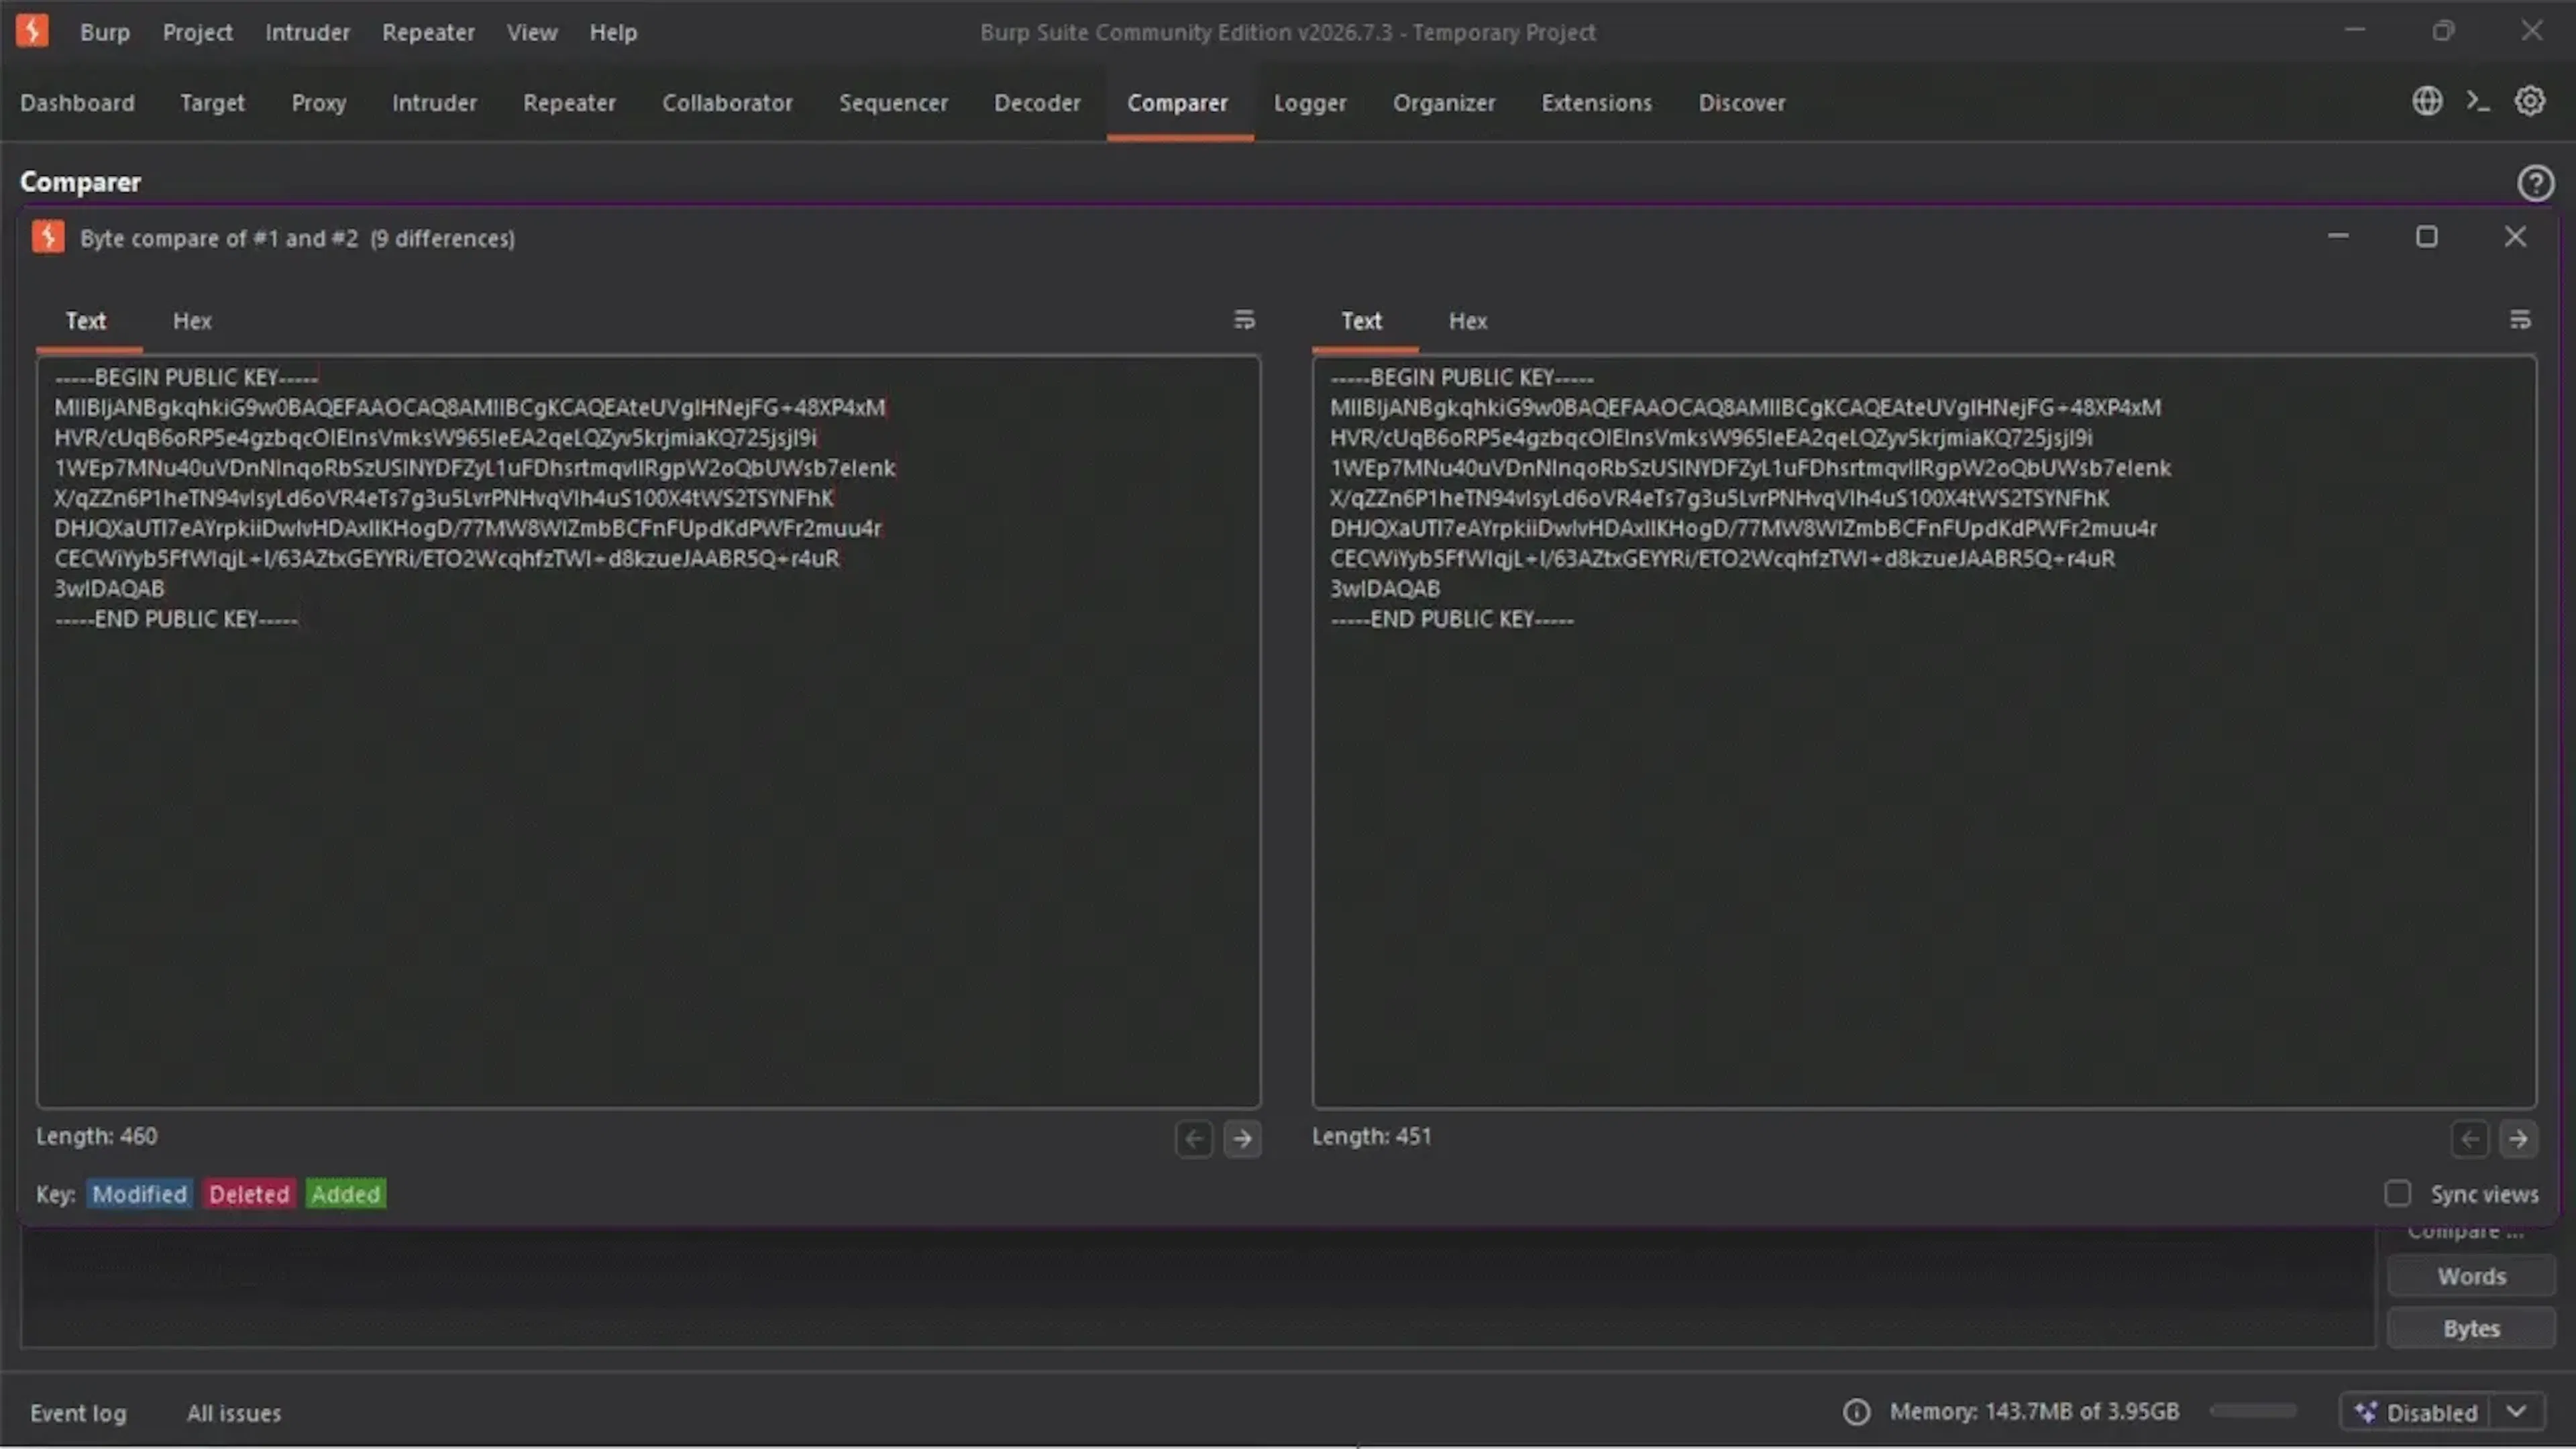Switch to the Target tab
Image resolution: width=2576 pixels, height=1449 pixels.
212,103
